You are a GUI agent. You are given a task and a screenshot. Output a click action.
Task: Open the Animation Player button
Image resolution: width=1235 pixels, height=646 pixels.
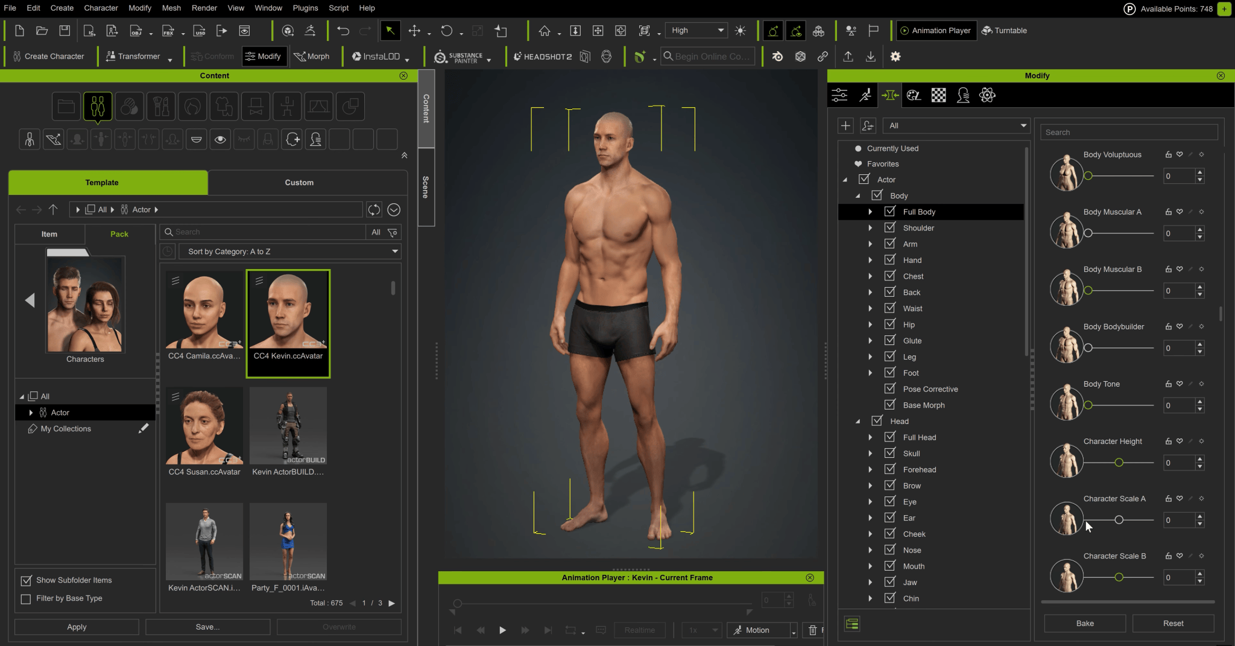[x=935, y=31]
